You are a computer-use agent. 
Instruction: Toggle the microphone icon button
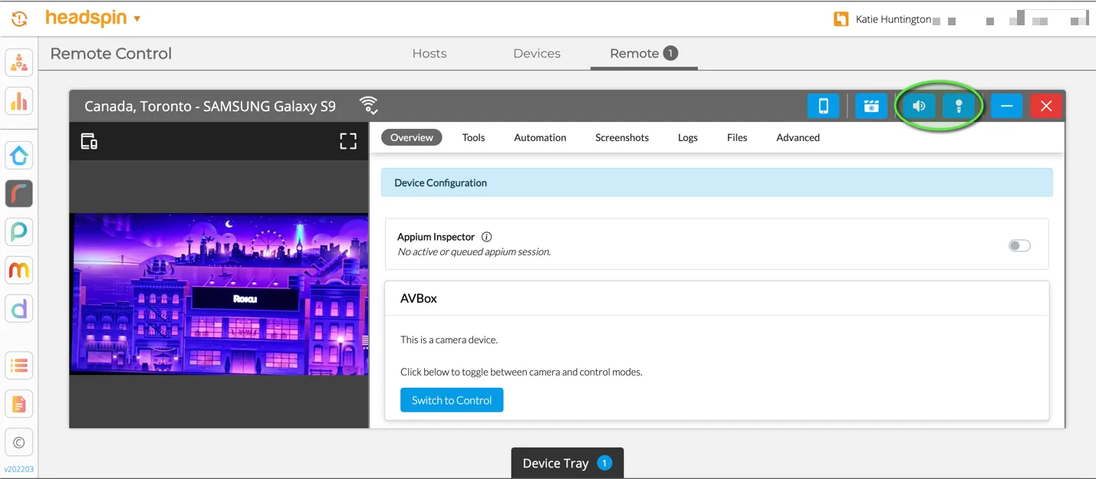(x=959, y=106)
